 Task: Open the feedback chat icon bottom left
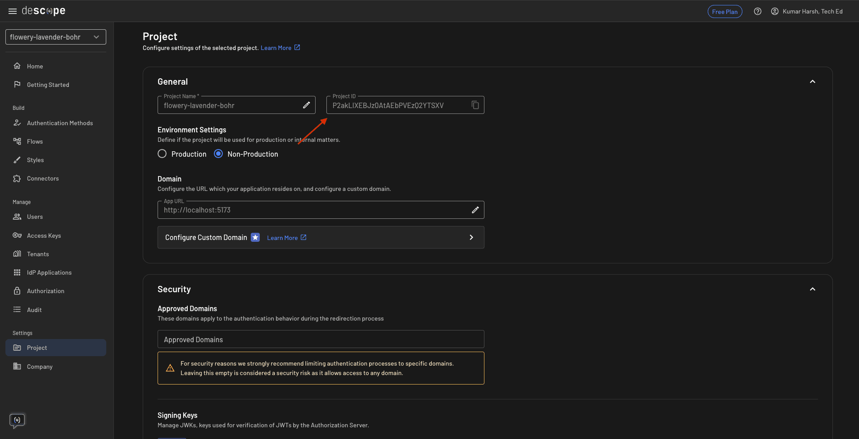coord(17,421)
